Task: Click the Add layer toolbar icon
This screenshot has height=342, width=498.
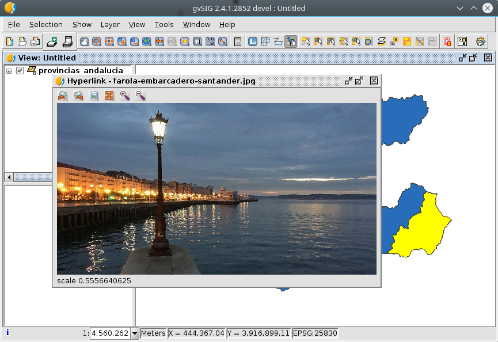Action: pos(52,41)
